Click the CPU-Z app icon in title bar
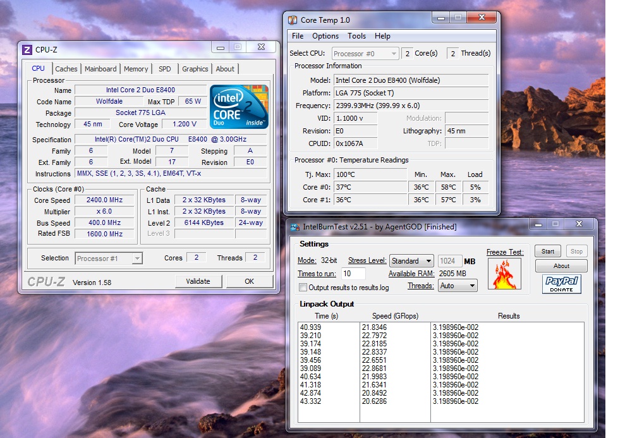Screen dimensions: 637x438 27,49
